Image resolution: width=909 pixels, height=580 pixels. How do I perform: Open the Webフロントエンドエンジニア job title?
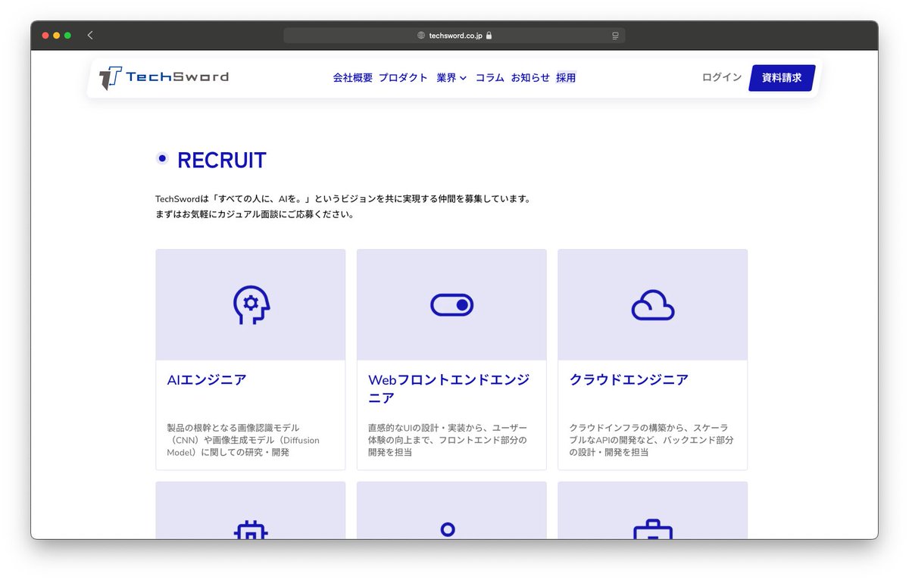(448, 389)
